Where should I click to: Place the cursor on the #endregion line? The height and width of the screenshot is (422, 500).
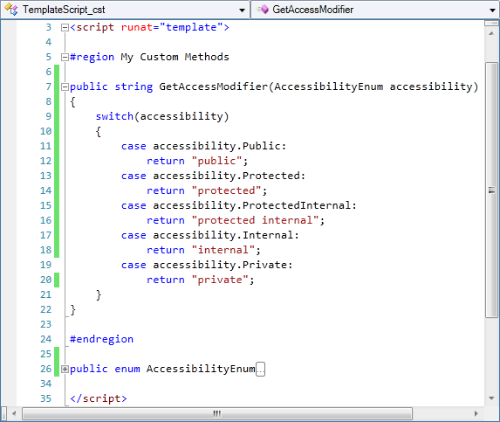pyautogui.click(x=101, y=339)
